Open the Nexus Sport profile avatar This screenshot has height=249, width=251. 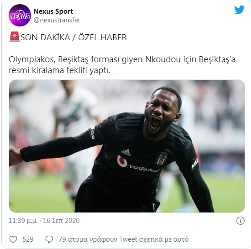point(20,15)
